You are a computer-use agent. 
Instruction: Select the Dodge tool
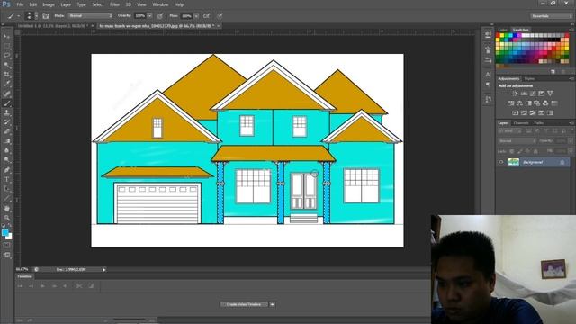6,160
